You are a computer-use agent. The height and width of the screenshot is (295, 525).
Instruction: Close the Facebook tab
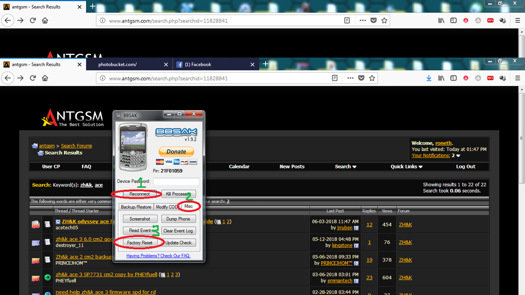click(x=252, y=65)
